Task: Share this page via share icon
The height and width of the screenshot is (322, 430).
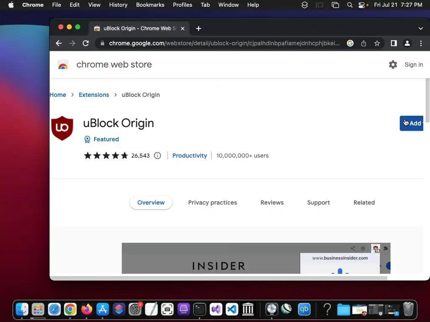Action: click(x=364, y=43)
